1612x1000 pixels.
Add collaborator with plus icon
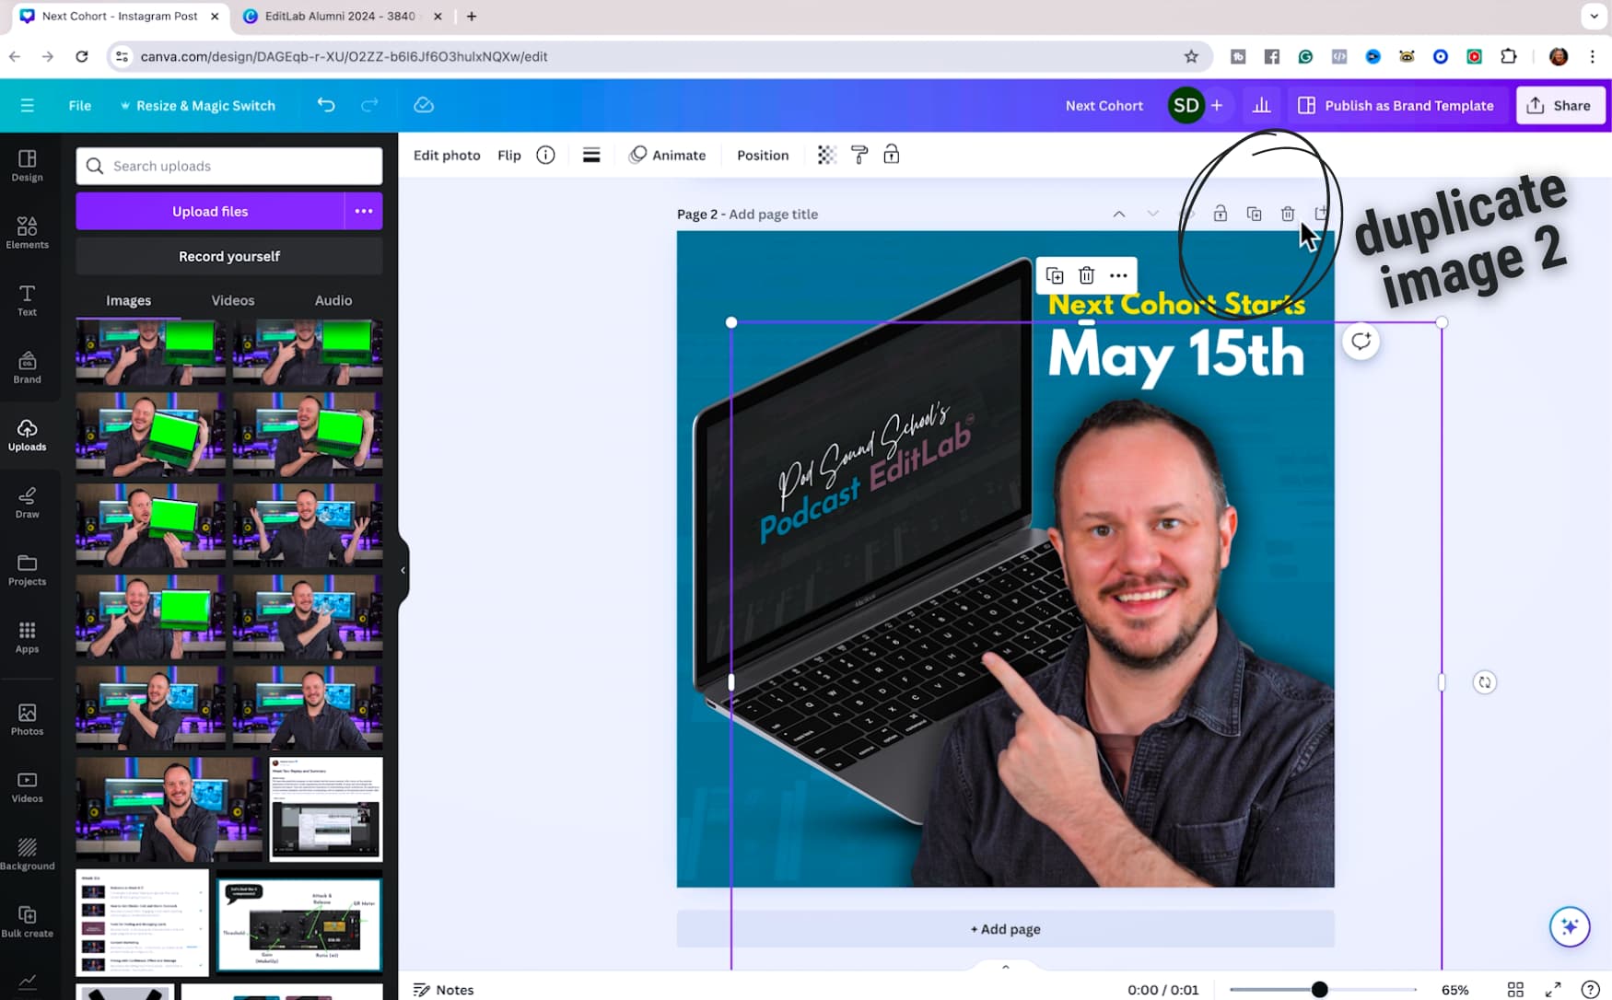pos(1217,105)
